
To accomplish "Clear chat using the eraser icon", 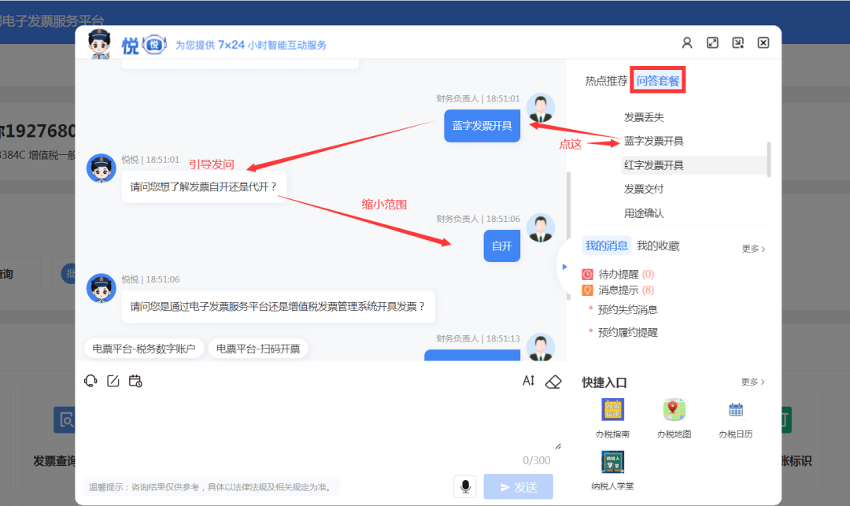I will tap(553, 382).
